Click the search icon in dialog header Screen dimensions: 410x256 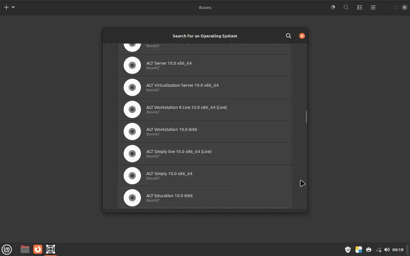click(x=289, y=36)
